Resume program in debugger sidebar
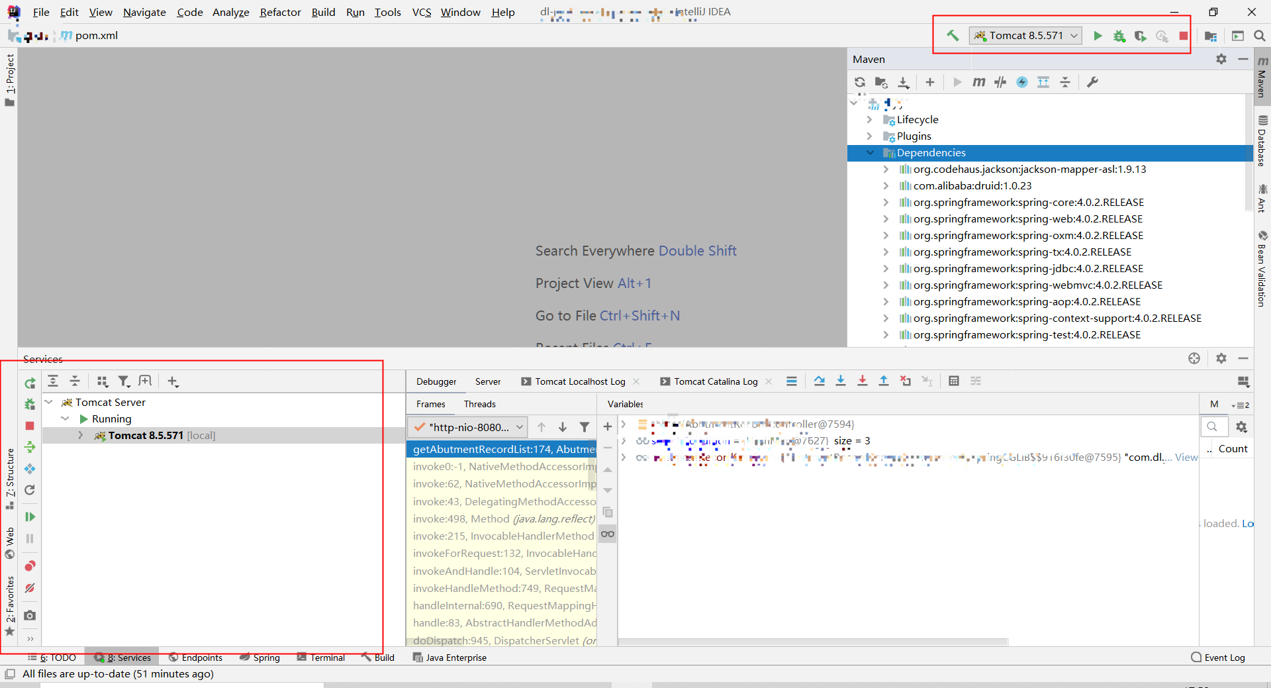Image resolution: width=1271 pixels, height=688 pixels. 30,516
